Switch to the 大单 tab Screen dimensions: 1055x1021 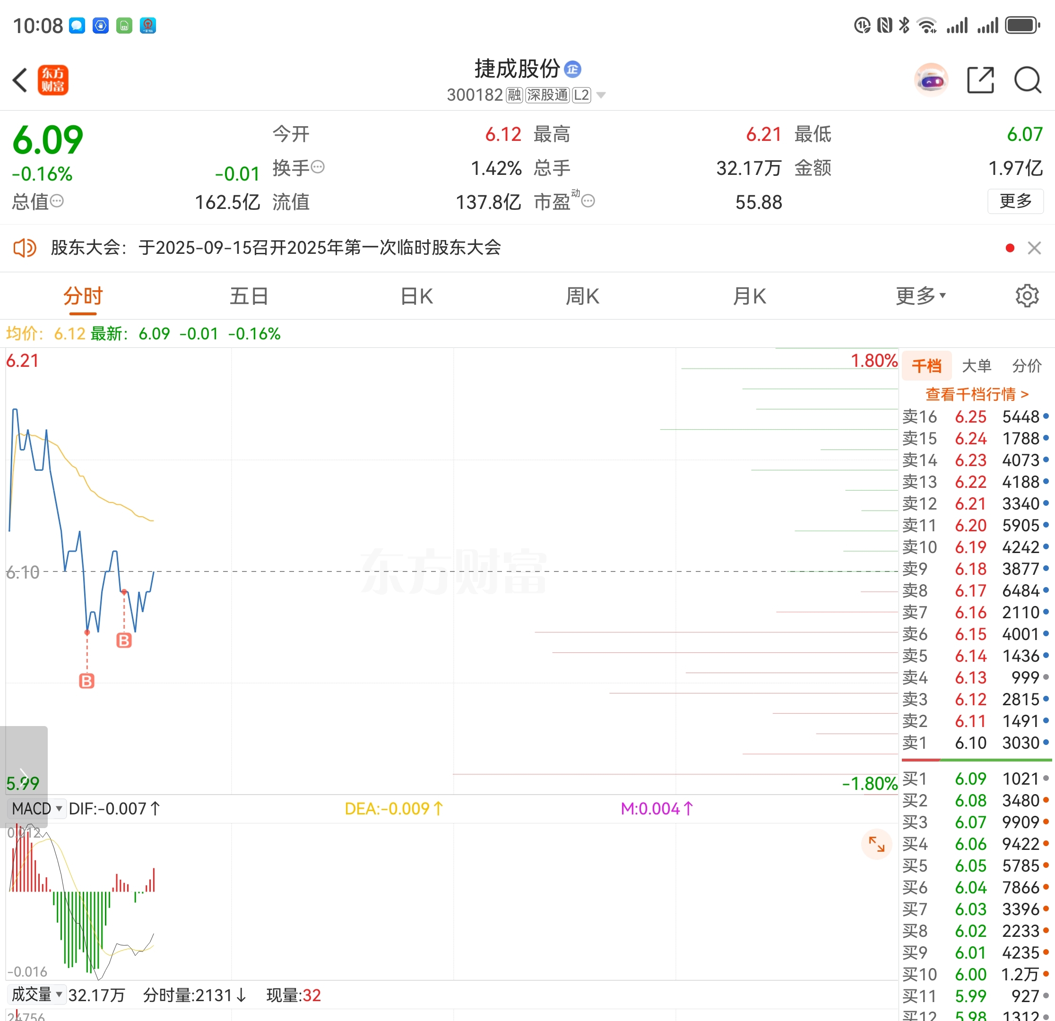(x=977, y=366)
